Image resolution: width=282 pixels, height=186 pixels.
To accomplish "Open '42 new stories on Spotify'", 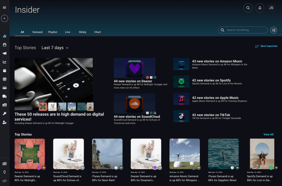I will [211, 80].
